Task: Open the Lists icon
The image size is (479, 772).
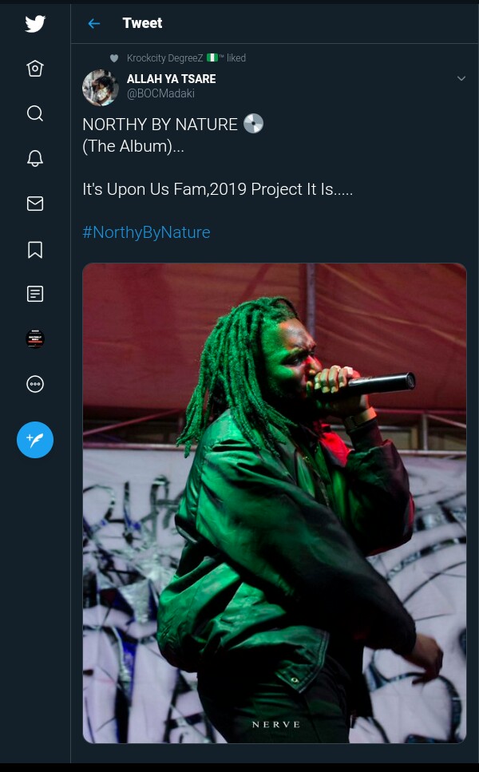Action: pyautogui.click(x=35, y=294)
